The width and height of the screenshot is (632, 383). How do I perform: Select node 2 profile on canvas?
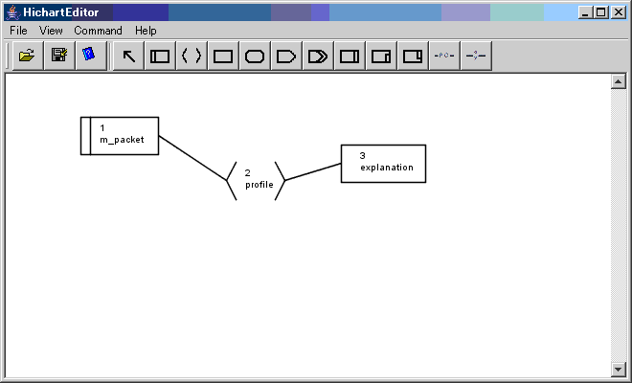coord(256,181)
